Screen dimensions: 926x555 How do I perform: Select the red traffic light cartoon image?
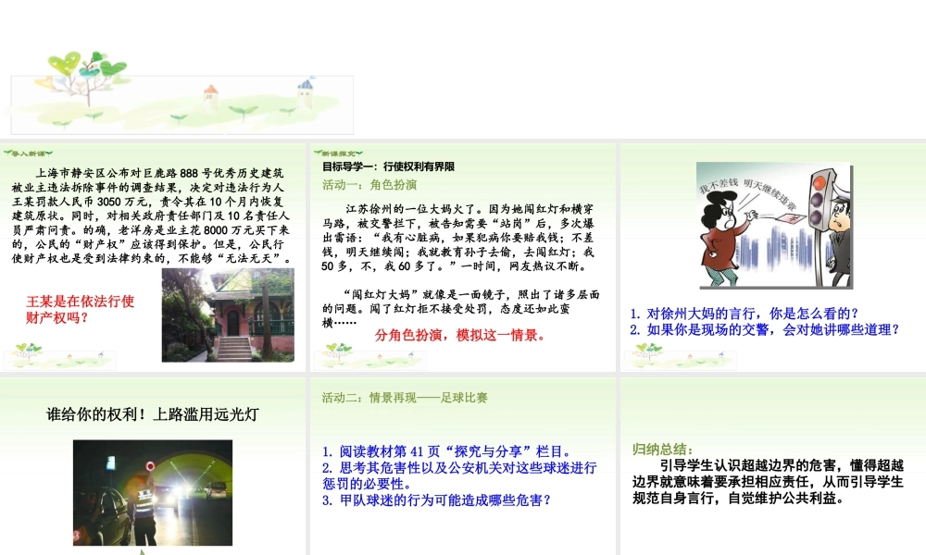[x=773, y=228]
